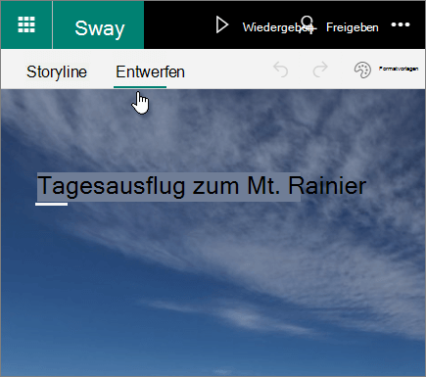This screenshot has height=377, width=426.
Task: Undo the last action
Action: (281, 70)
